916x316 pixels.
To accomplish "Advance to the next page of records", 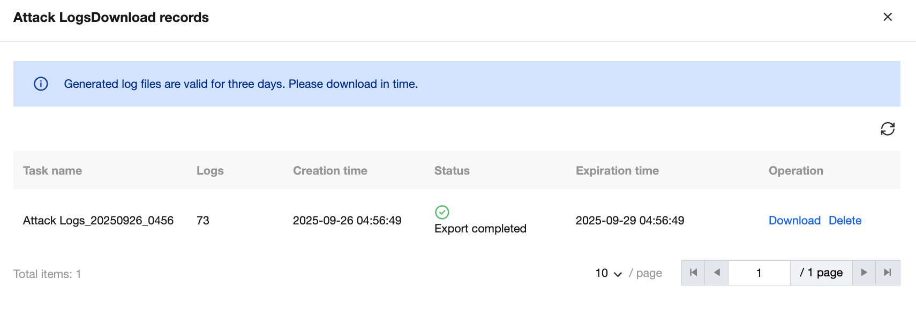I will pyautogui.click(x=864, y=273).
